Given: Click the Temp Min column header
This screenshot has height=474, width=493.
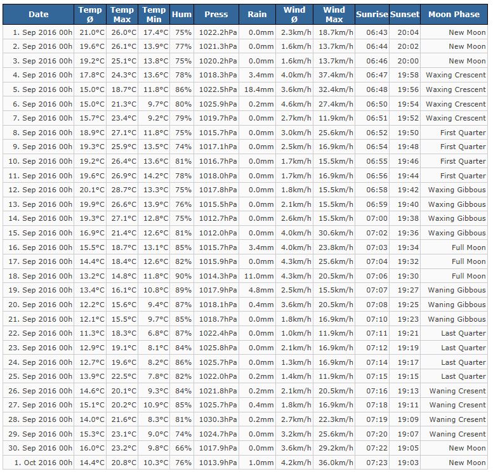Looking at the screenshot, I should [x=154, y=15].
